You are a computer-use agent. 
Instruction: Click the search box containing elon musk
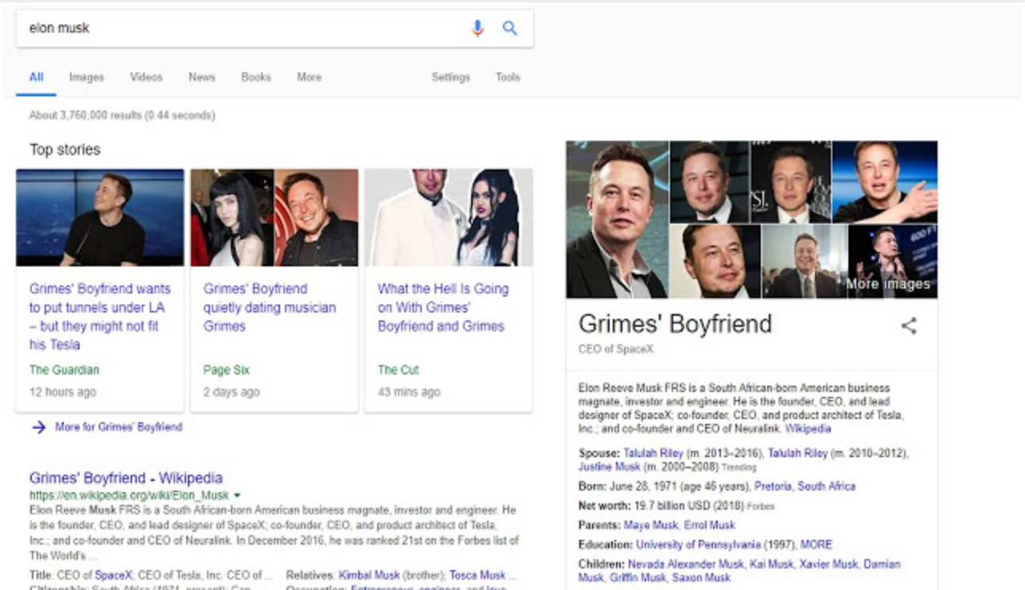pyautogui.click(x=275, y=29)
